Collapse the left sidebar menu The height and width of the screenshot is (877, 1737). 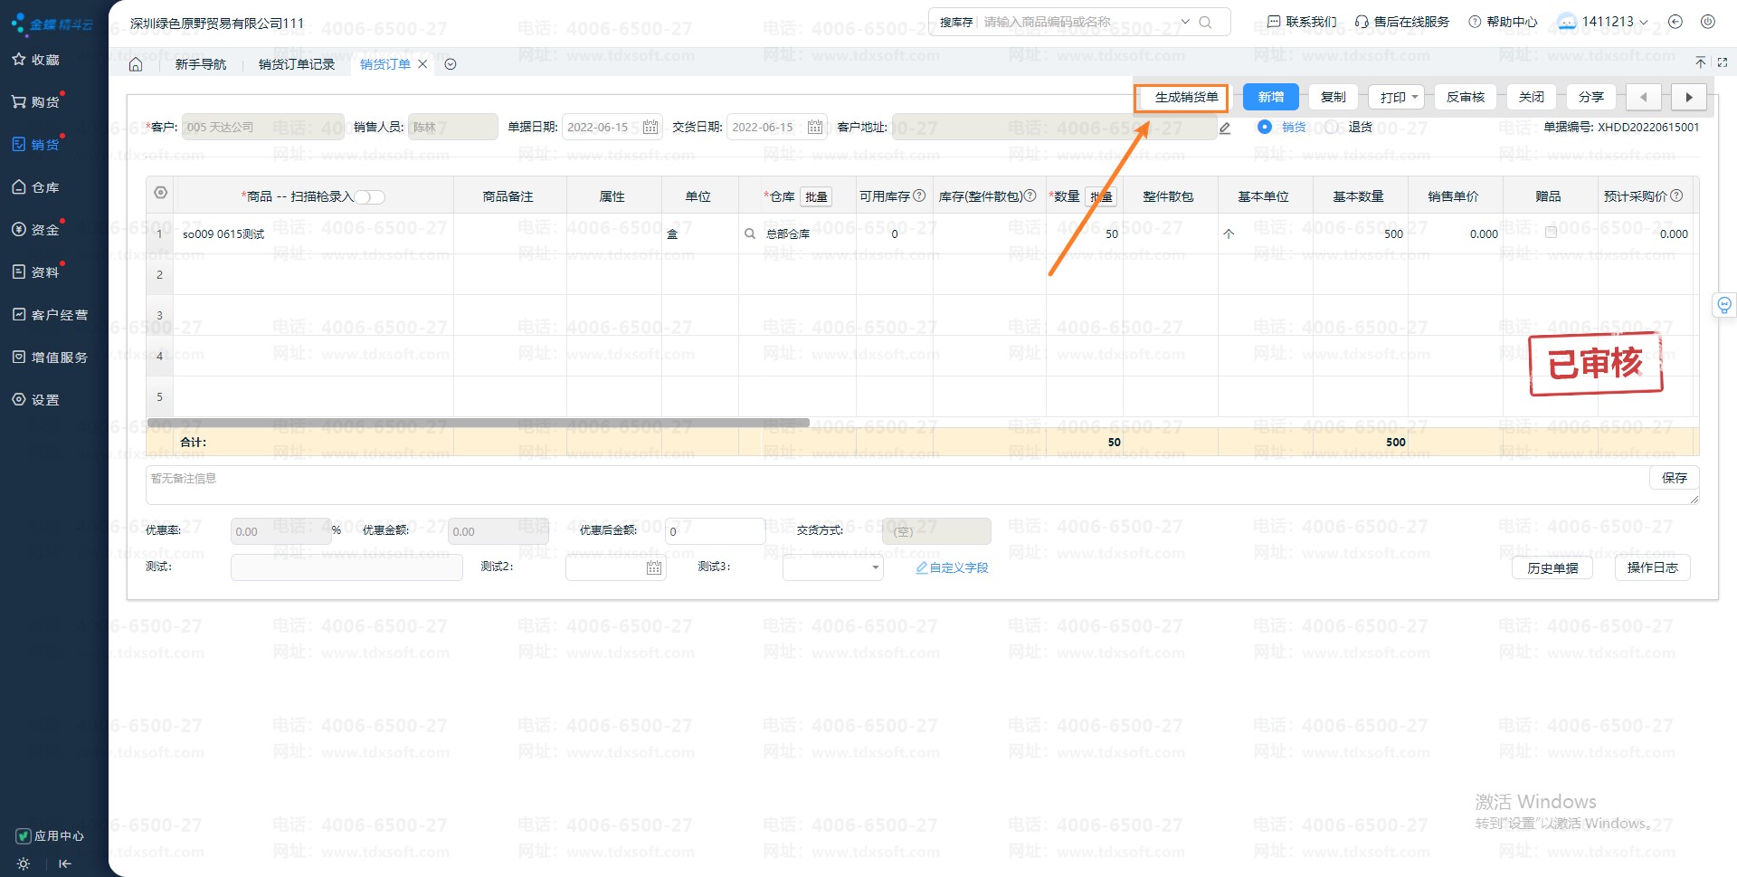pyautogui.click(x=64, y=863)
